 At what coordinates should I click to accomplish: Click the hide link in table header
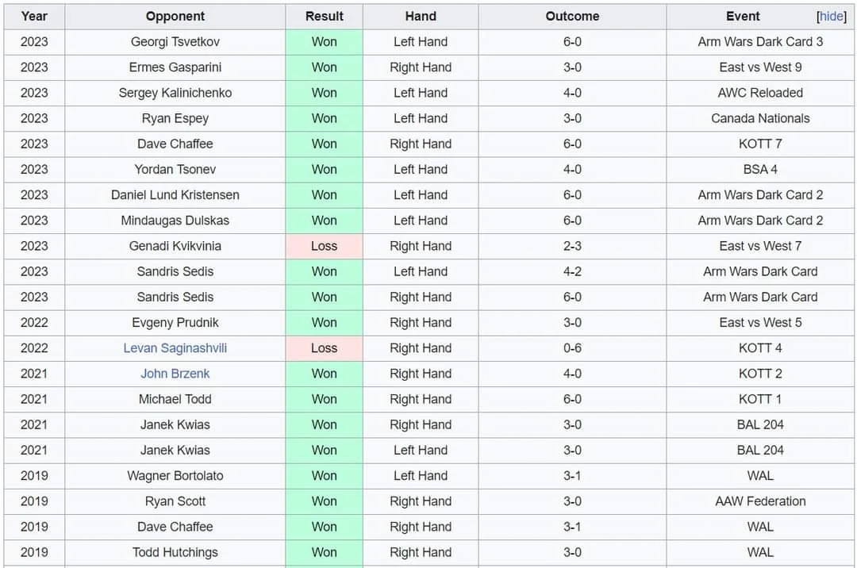(832, 16)
